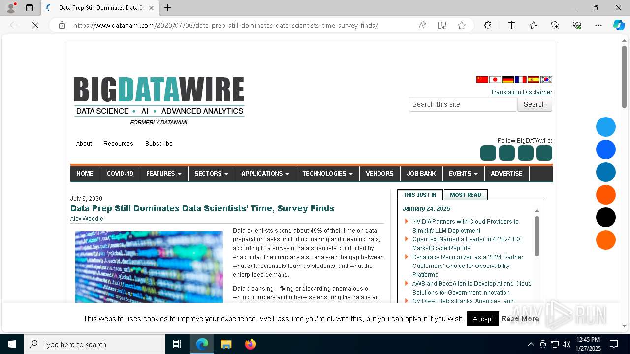Open NVIDIA Partners with Cloud Providers article
Screen dimensions: 630x354
coord(466,226)
